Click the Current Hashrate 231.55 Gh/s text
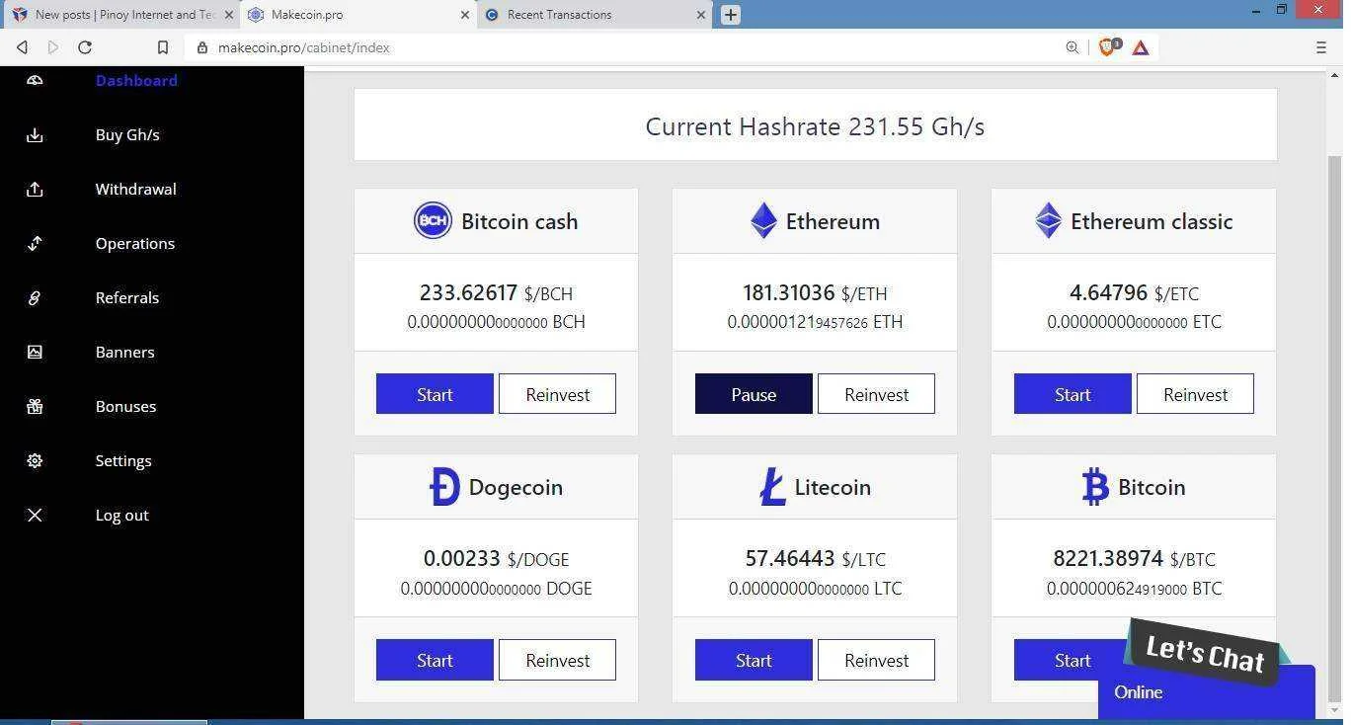The image size is (1351, 725). [815, 126]
